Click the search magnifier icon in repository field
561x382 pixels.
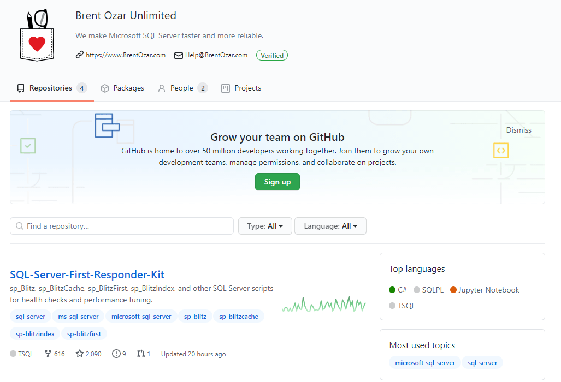[x=20, y=226]
